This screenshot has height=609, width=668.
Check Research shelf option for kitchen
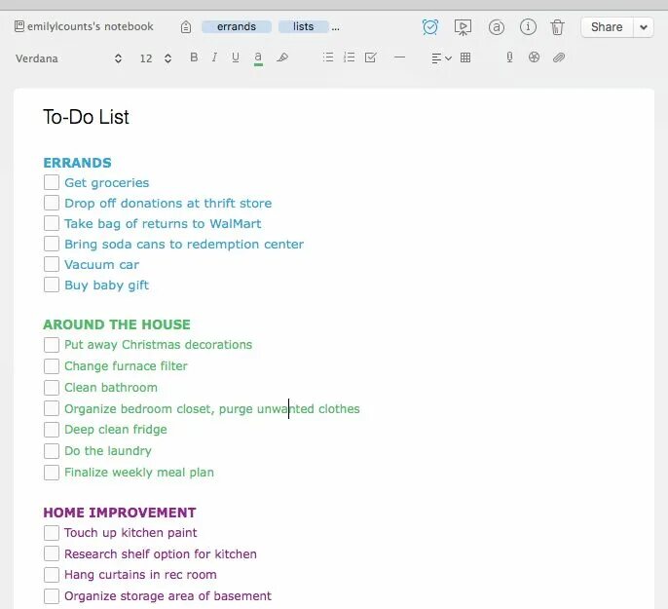52,554
